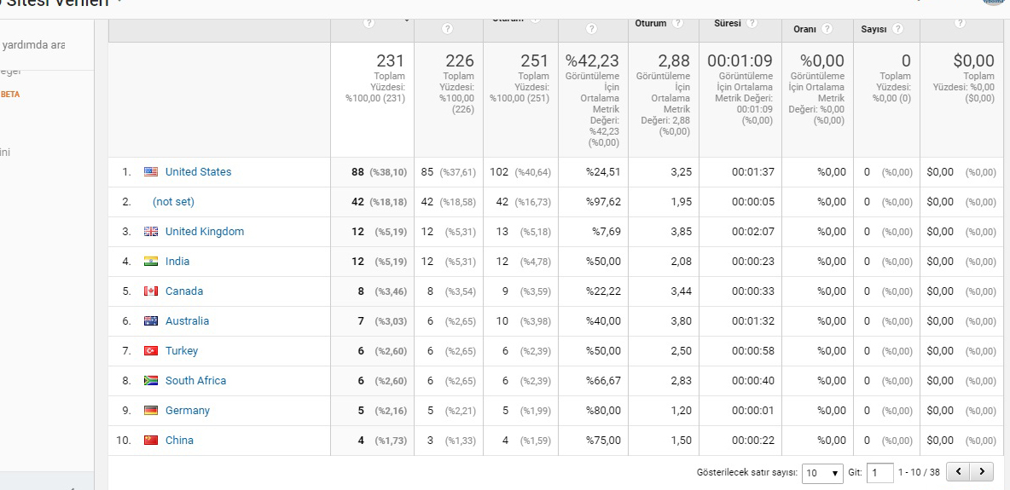Open the rows-to-show dropdown set to 10
The image size is (1010, 490).
coord(822,473)
